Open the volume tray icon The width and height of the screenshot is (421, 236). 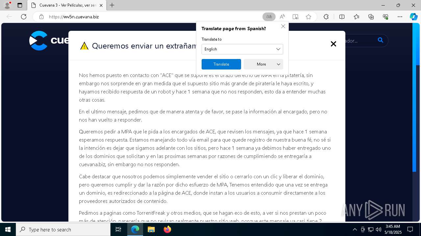click(378, 229)
